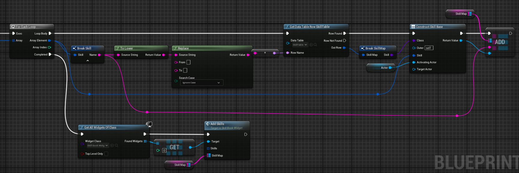
Task: Click the Row Not Found exec pin
Action: pos(344,40)
